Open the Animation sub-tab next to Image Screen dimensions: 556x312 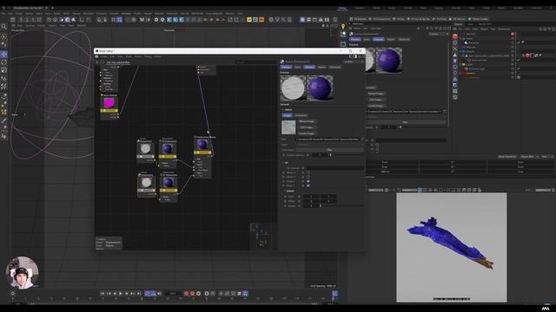coord(301,115)
